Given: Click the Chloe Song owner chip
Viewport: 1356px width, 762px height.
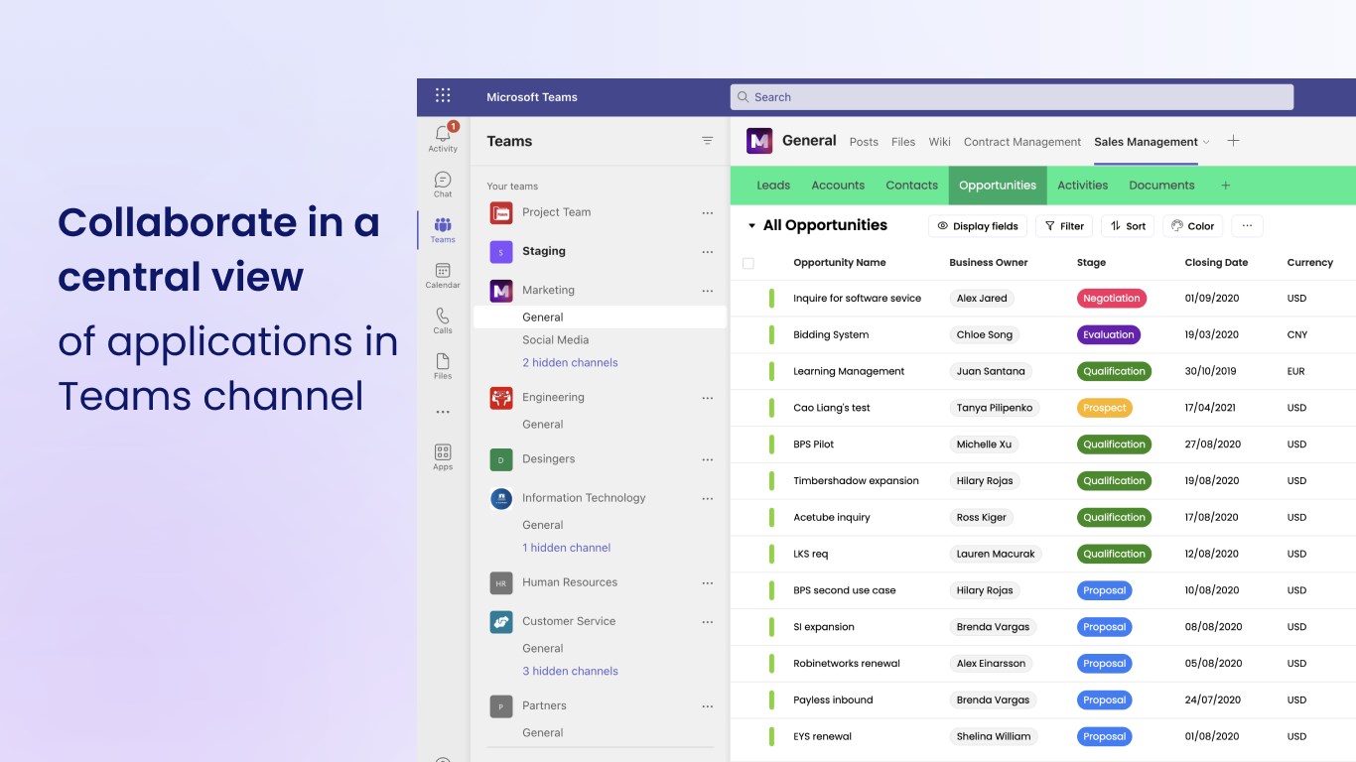Looking at the screenshot, I should pyautogui.click(x=985, y=335).
